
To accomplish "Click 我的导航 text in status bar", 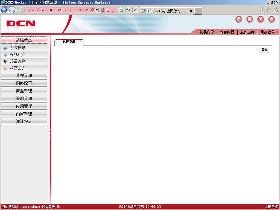I will tap(272, 207).
